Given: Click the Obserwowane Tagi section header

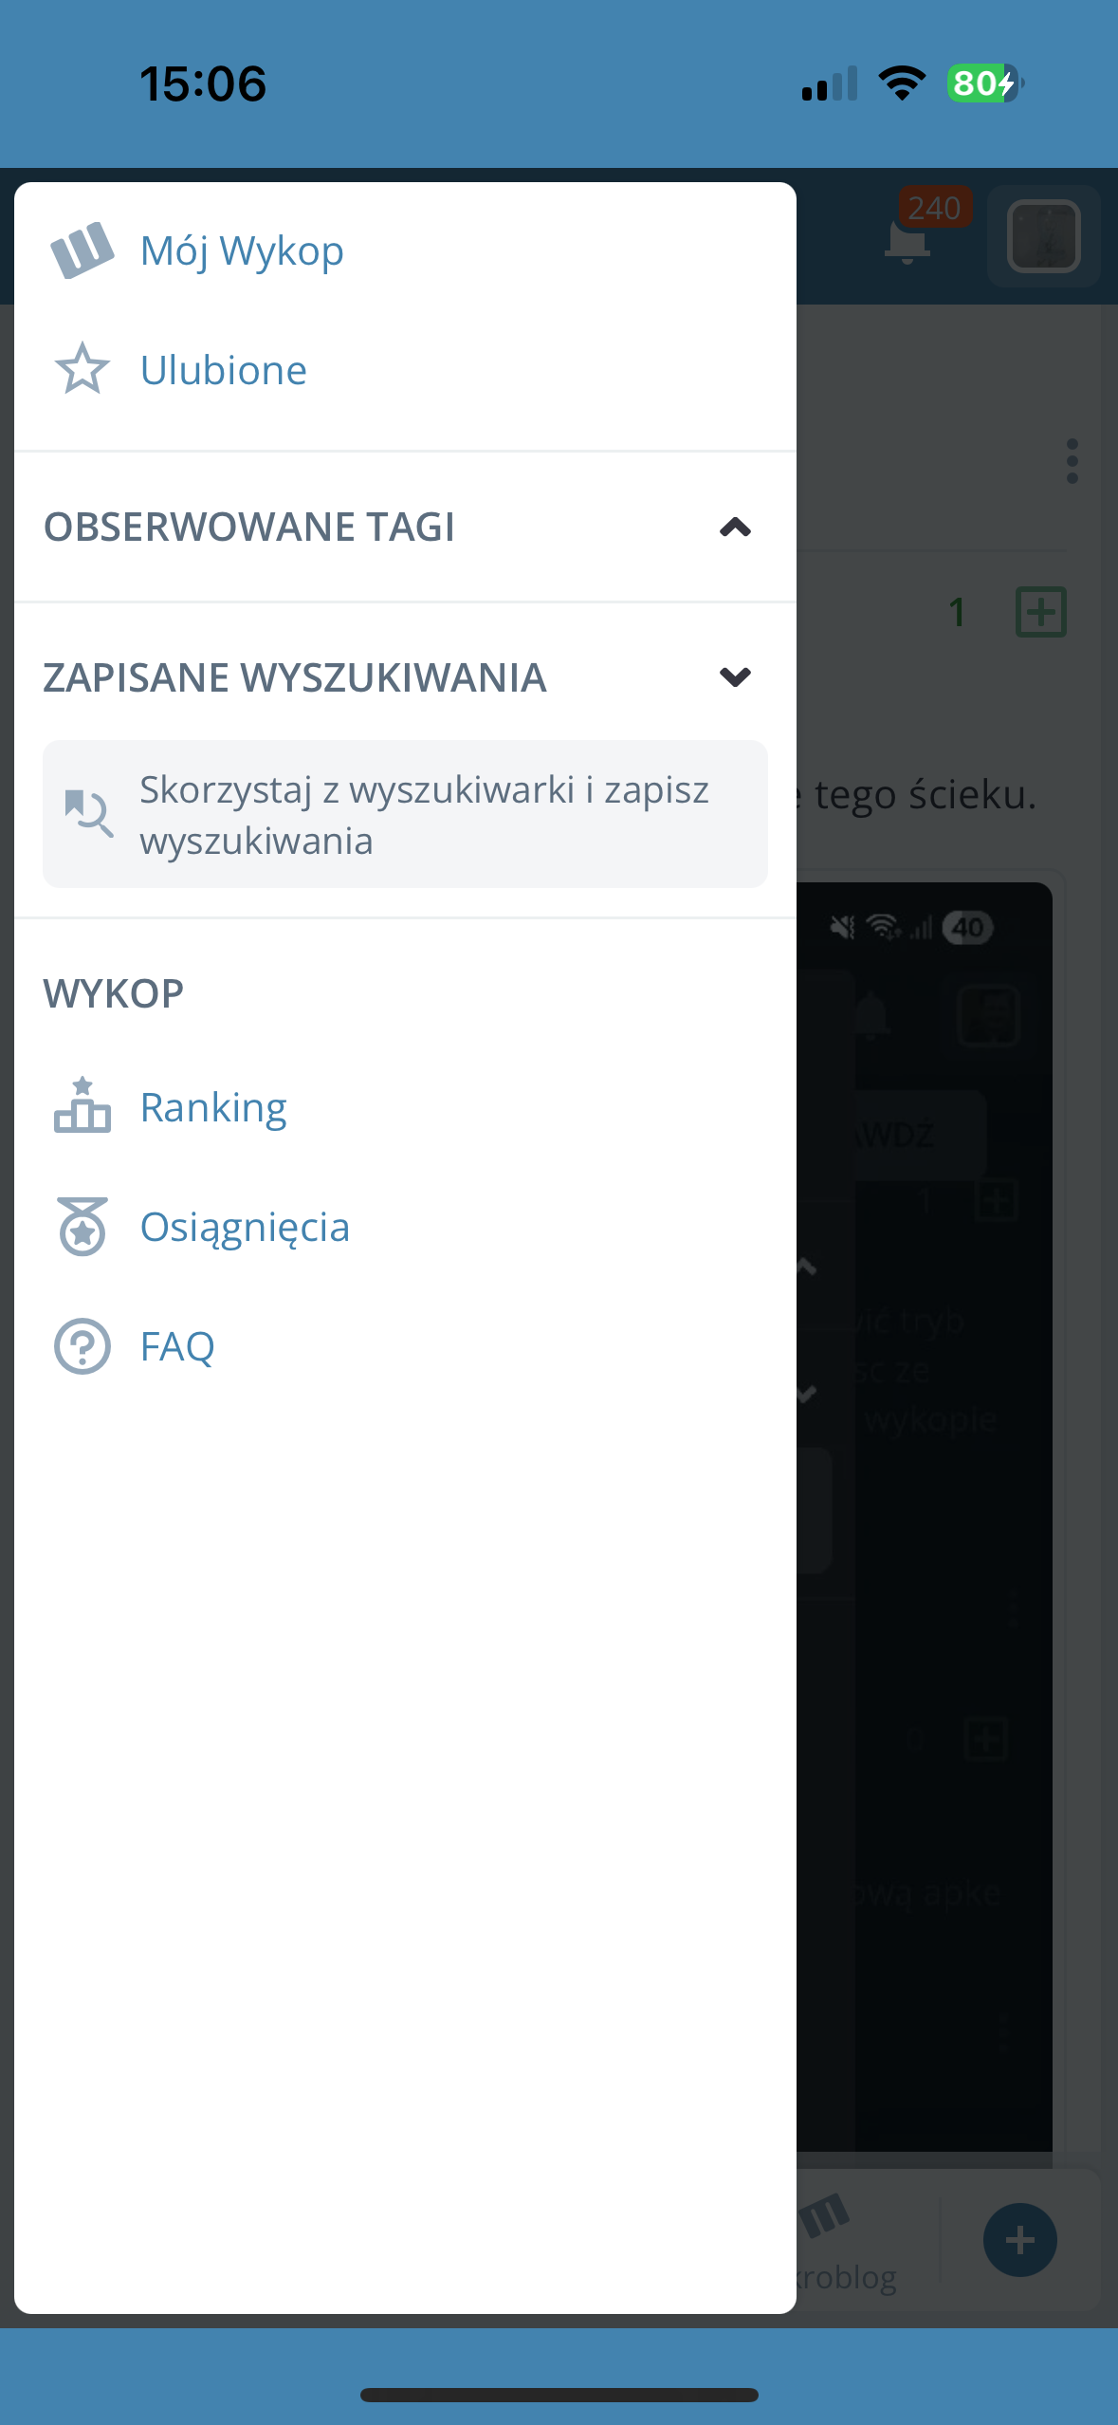Looking at the screenshot, I should point(249,528).
